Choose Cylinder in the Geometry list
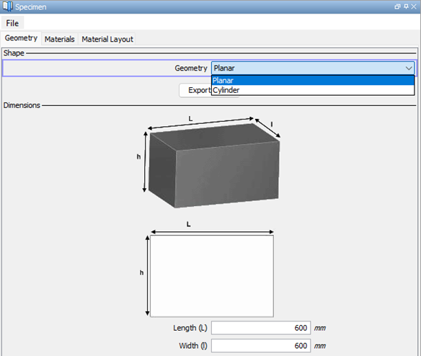The width and height of the screenshot is (421, 356). point(313,90)
